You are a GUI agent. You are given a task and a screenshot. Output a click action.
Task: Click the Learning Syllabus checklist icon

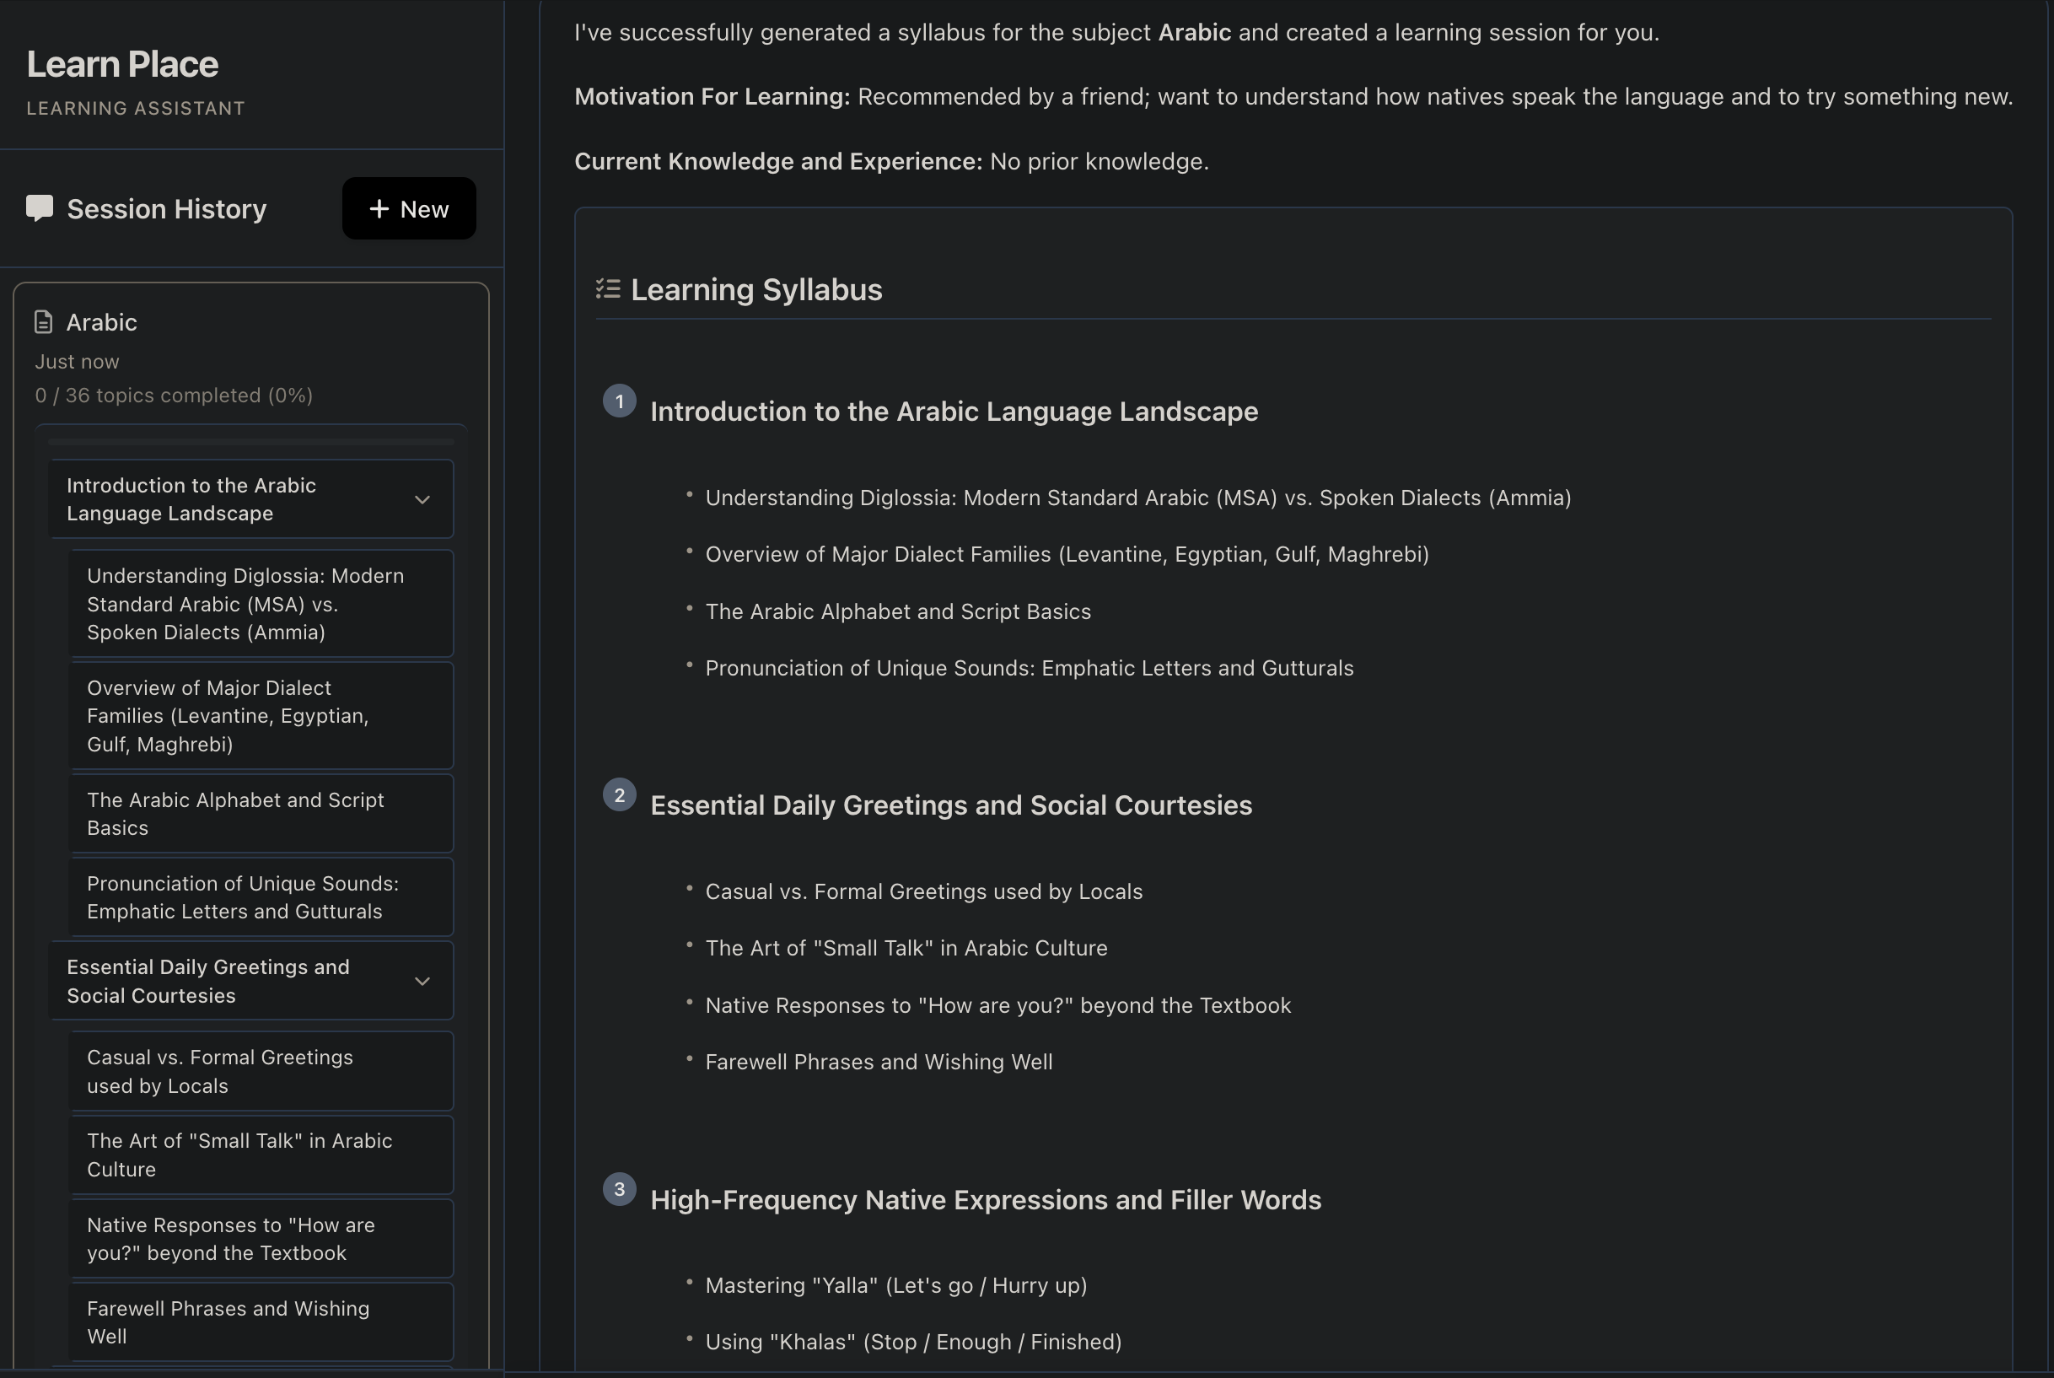608,289
